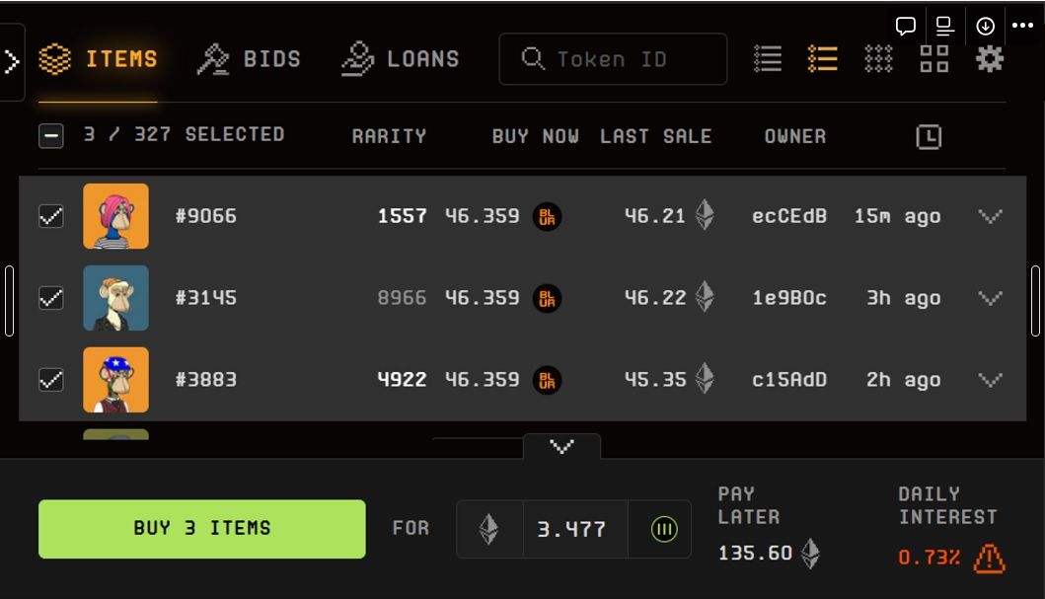Expand row details for #3883
The image size is (1045, 599).
point(990,380)
